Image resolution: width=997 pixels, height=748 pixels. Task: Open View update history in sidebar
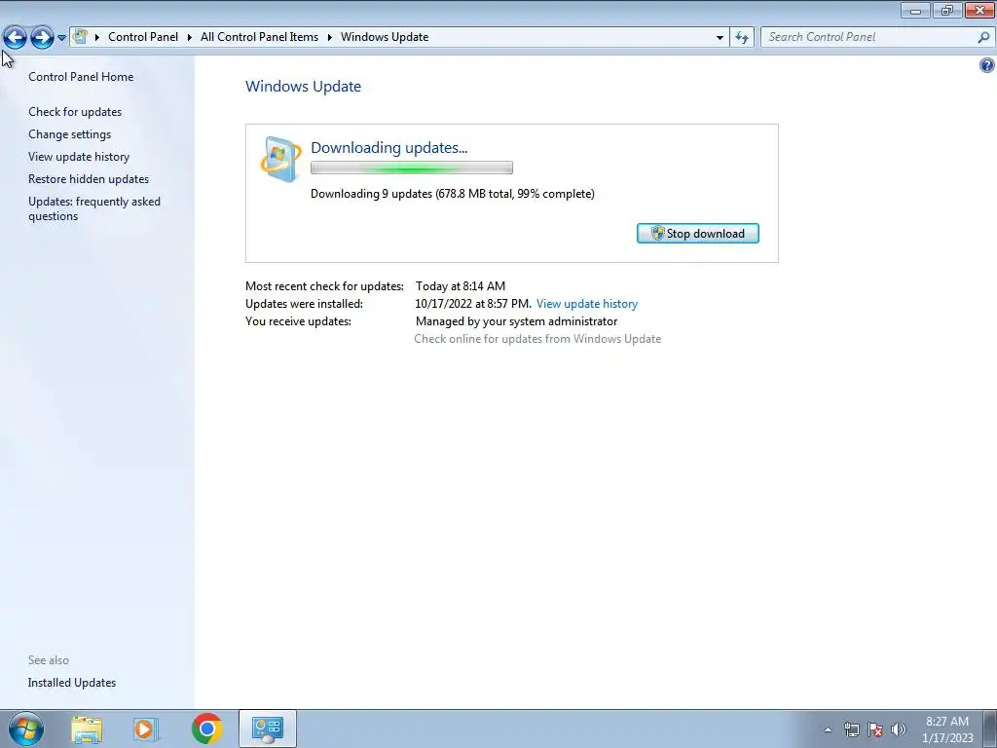click(79, 157)
